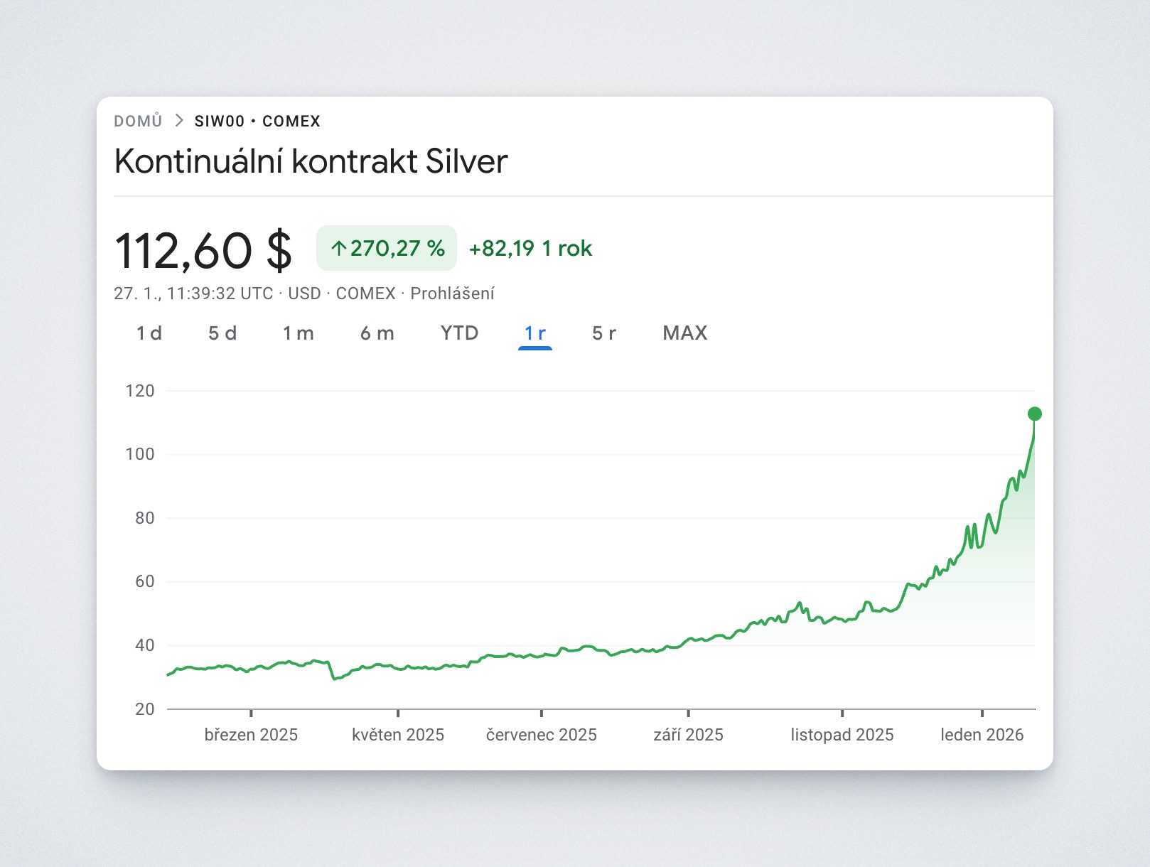Click the 112,60 $ price value
Image resolution: width=1150 pixels, height=867 pixels.
tap(203, 251)
